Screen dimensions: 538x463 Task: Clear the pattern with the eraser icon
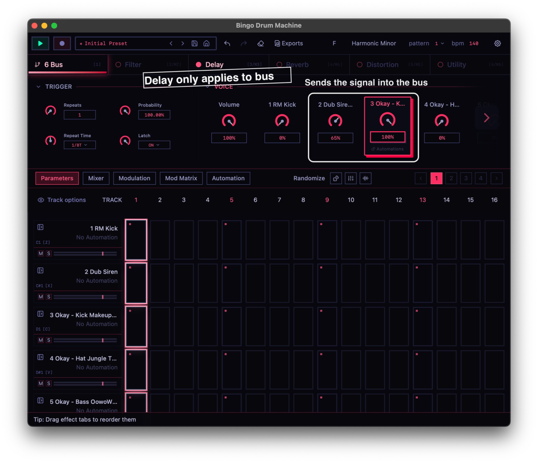point(260,43)
